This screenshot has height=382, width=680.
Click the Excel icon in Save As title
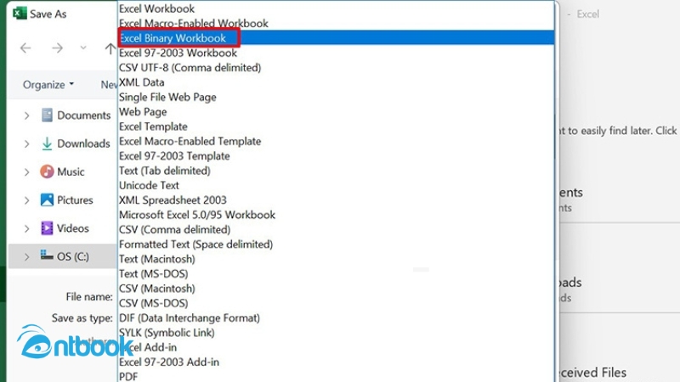[x=20, y=14]
